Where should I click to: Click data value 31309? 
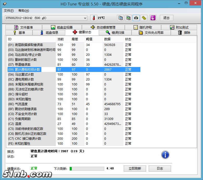(109, 119)
